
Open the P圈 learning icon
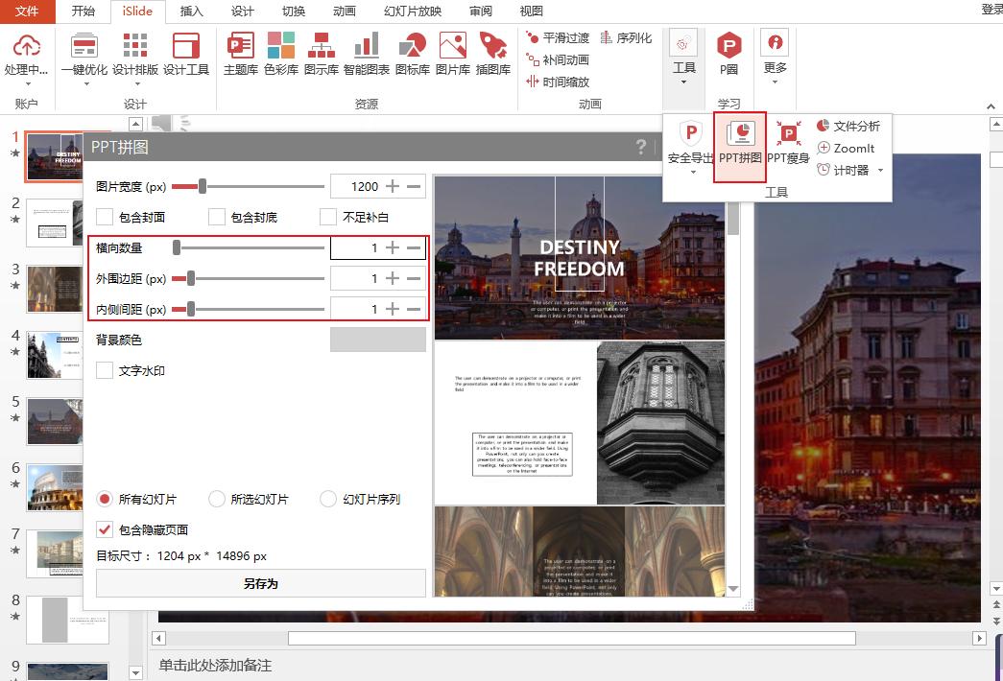pos(728,46)
